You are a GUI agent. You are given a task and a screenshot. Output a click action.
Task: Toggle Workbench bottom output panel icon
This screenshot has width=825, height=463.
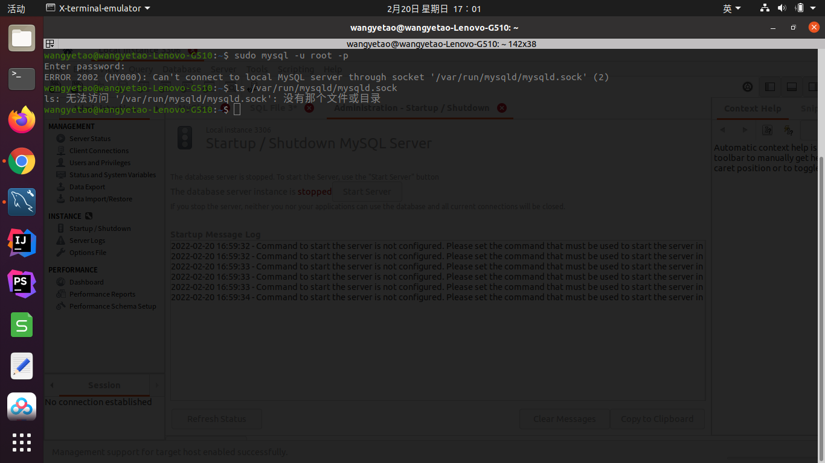point(792,87)
